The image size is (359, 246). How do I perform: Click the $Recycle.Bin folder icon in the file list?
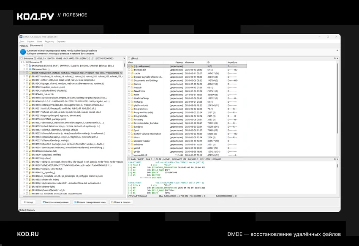[132, 70]
